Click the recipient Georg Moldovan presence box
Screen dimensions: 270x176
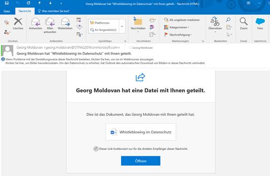[131, 48]
